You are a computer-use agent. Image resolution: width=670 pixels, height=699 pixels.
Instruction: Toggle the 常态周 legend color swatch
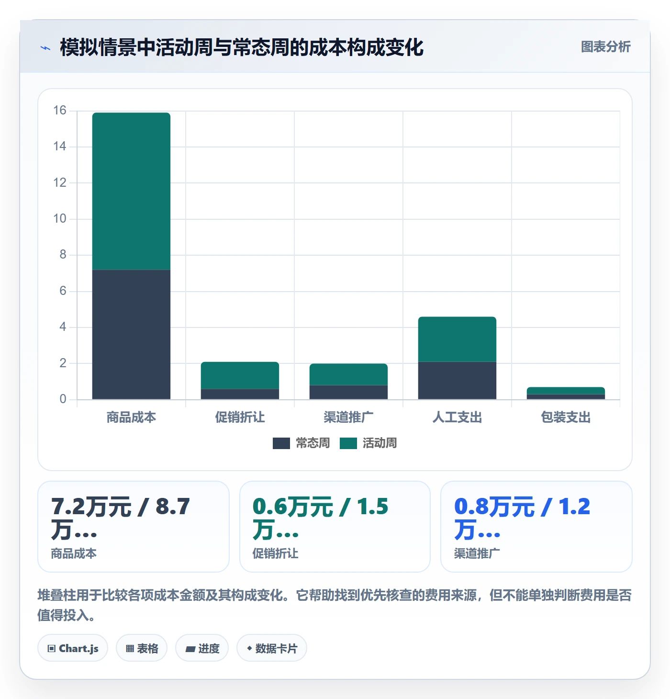pos(281,443)
